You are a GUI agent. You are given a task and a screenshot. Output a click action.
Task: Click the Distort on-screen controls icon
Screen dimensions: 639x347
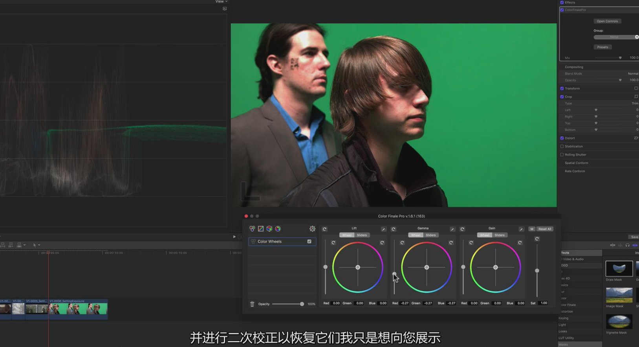(x=636, y=138)
